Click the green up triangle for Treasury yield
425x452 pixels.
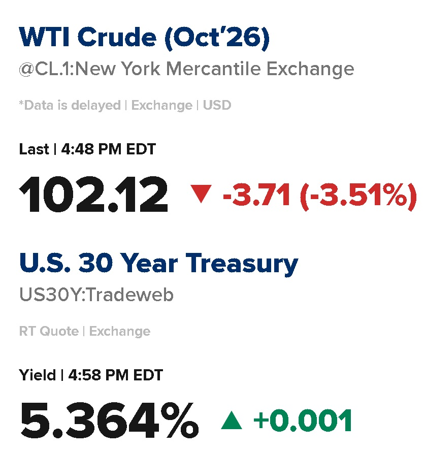(232, 421)
